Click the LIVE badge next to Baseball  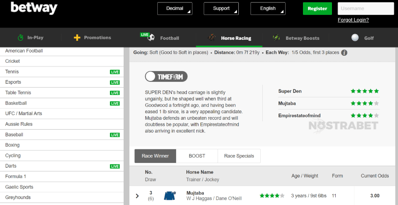[115, 135]
